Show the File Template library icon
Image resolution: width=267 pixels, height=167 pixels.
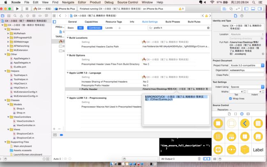(229, 114)
